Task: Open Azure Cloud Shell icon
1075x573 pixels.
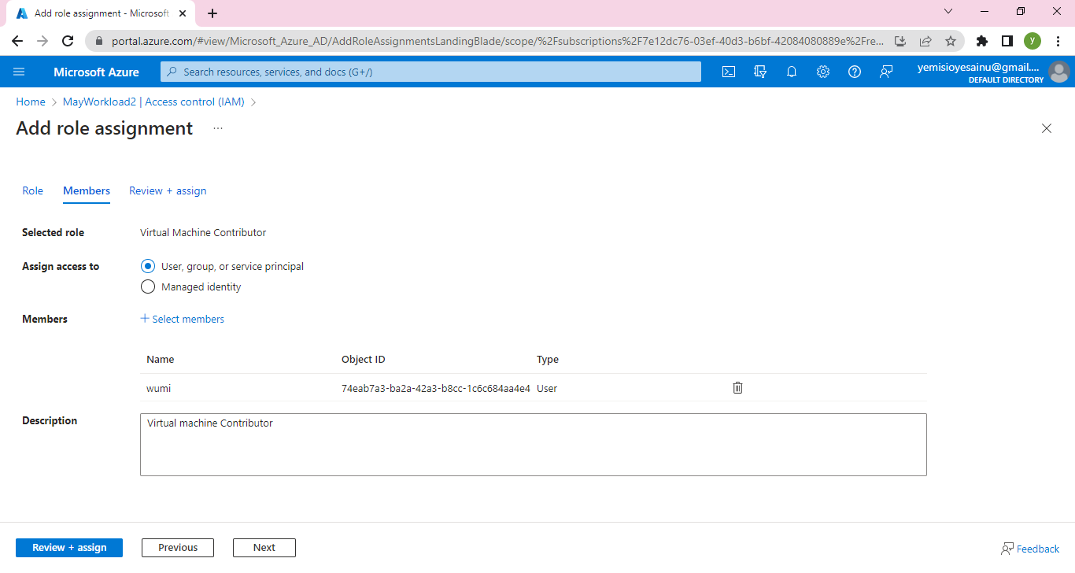Action: click(729, 72)
